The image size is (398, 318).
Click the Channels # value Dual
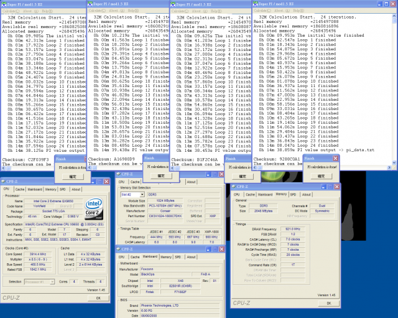[322, 206]
